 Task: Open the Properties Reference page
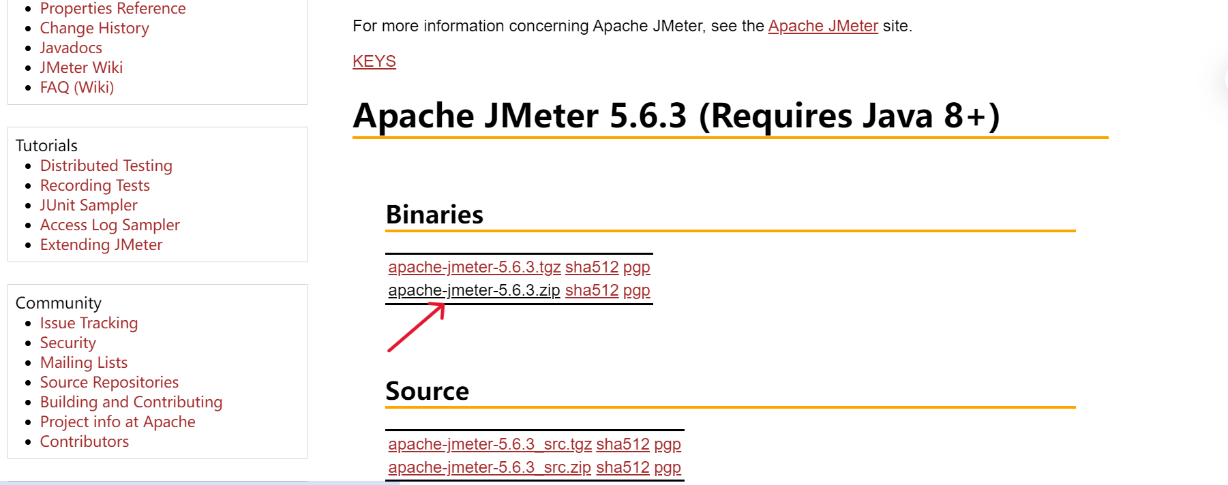[x=113, y=8]
